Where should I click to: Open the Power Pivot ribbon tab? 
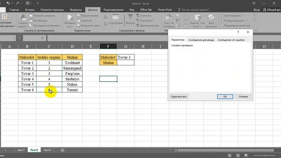165,10
